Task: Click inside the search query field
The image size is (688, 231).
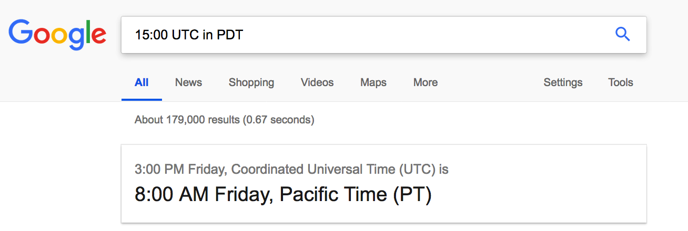Action: (368, 35)
